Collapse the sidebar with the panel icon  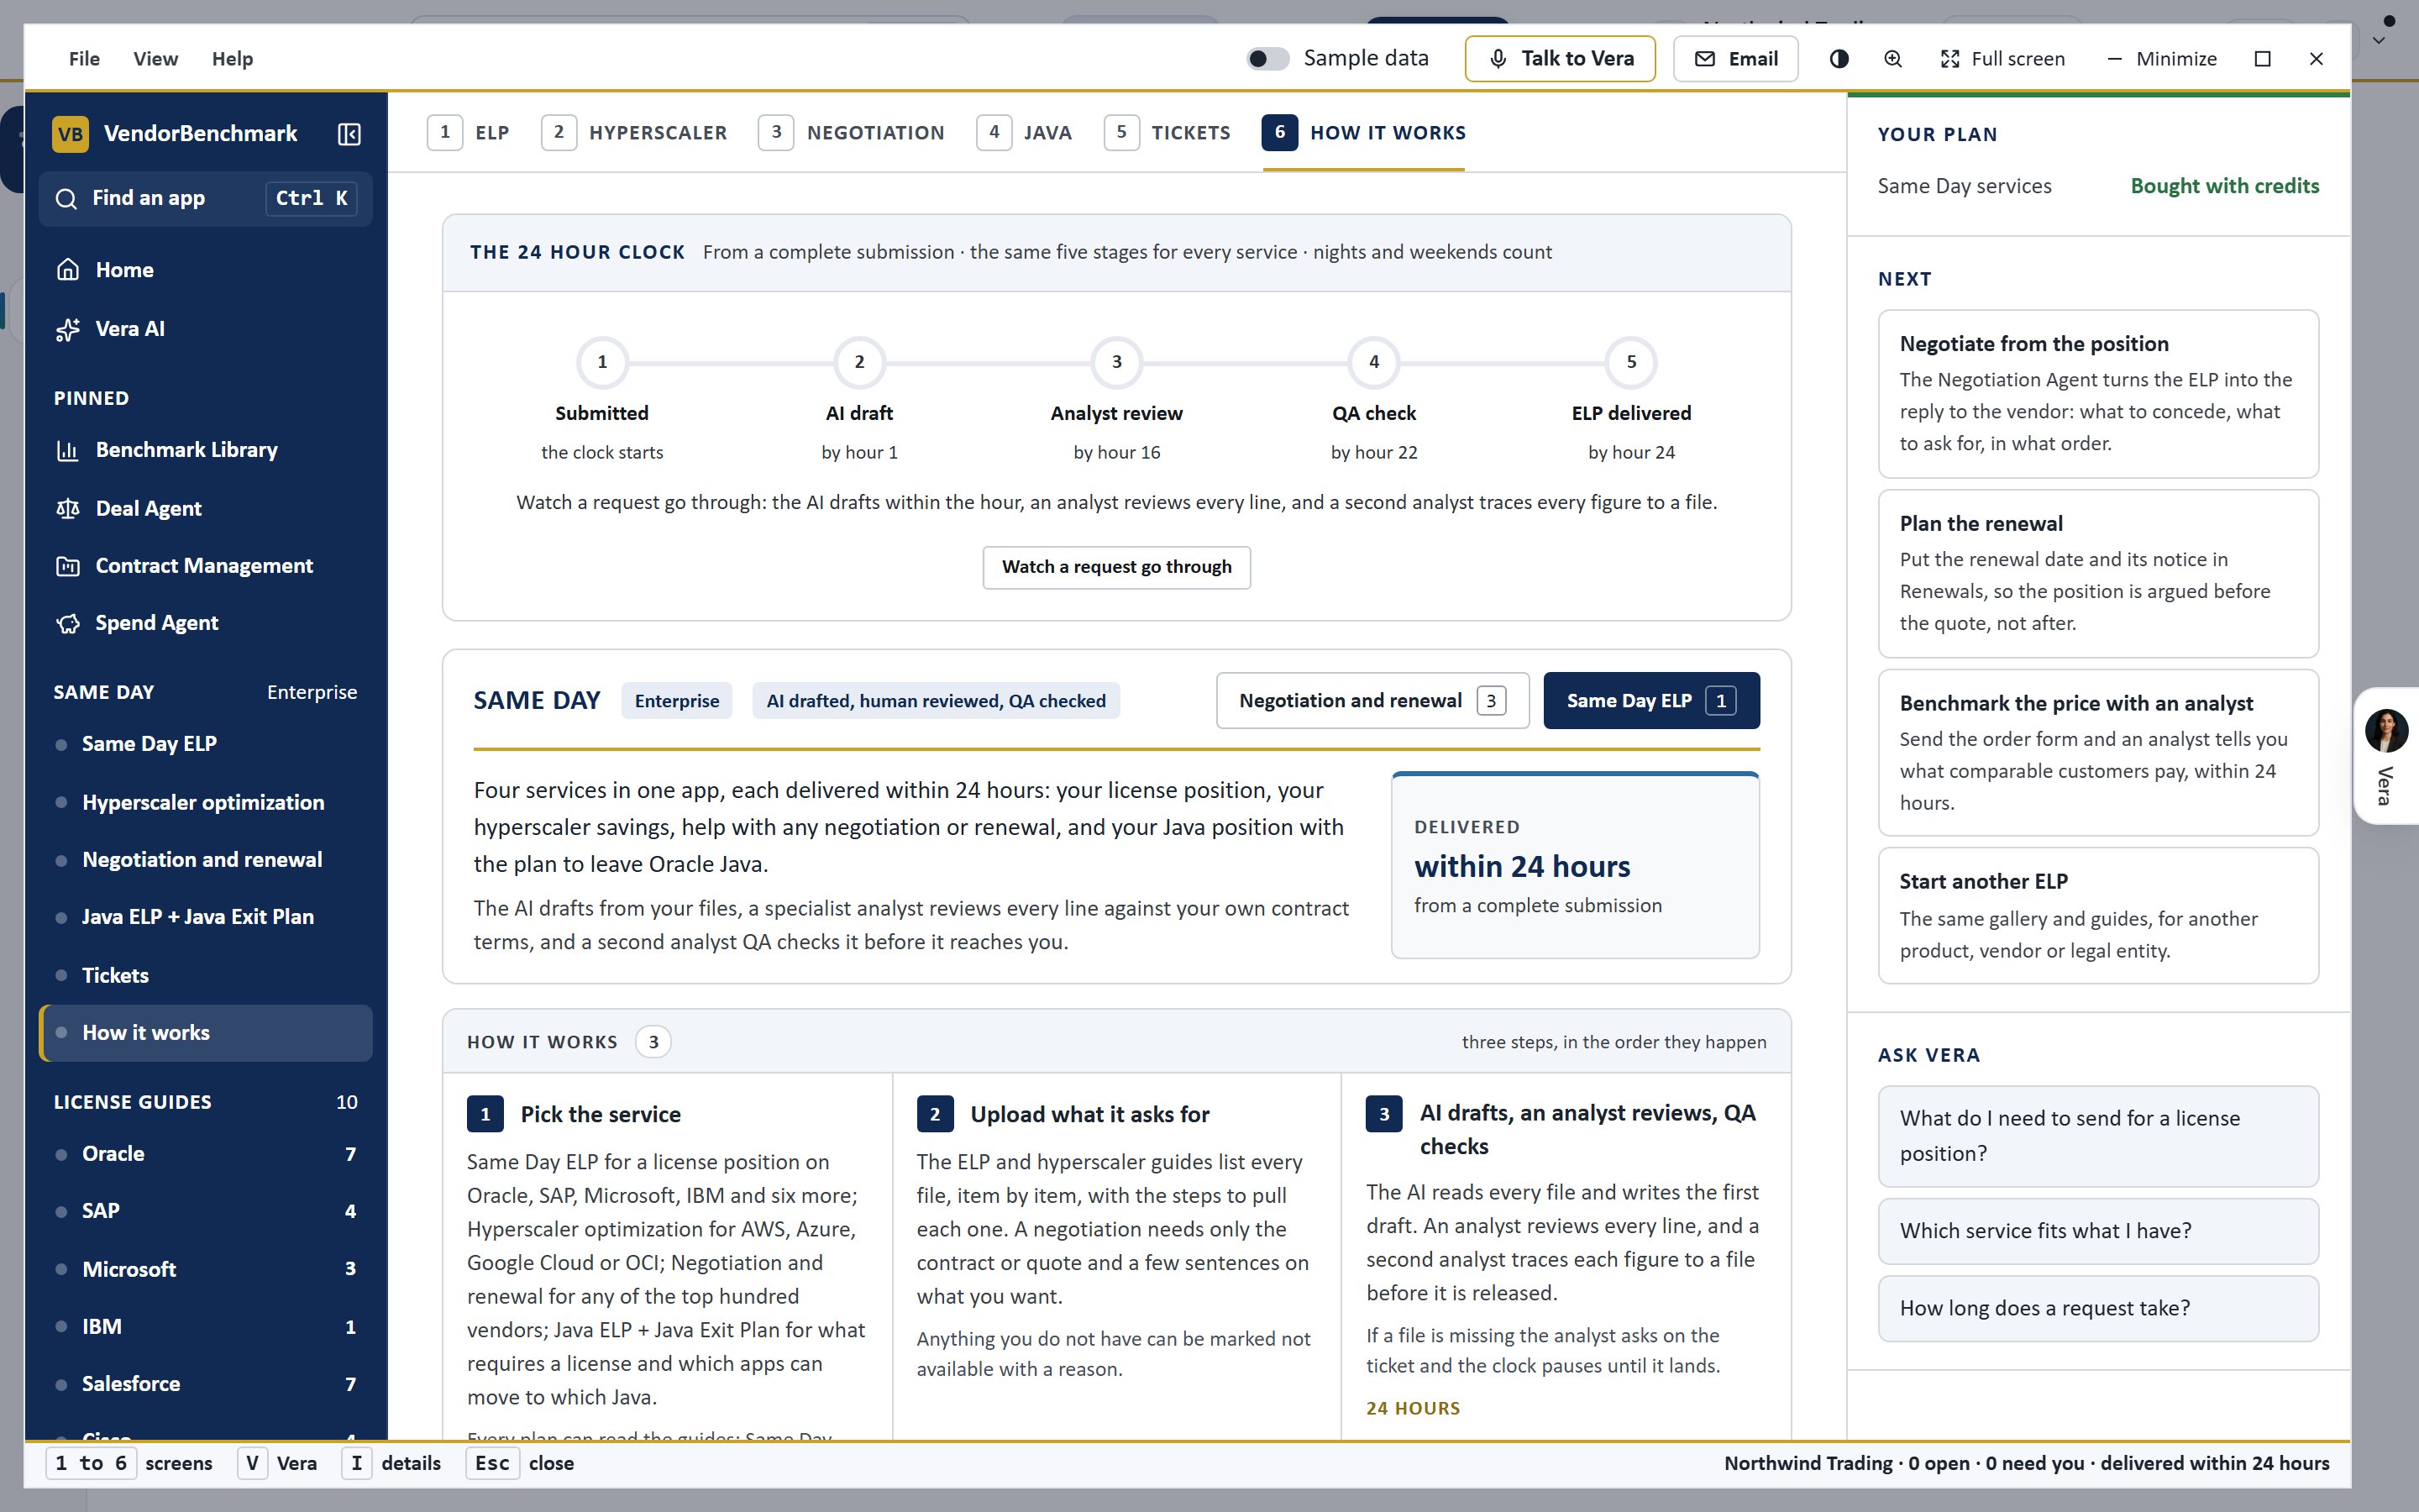[x=349, y=134]
